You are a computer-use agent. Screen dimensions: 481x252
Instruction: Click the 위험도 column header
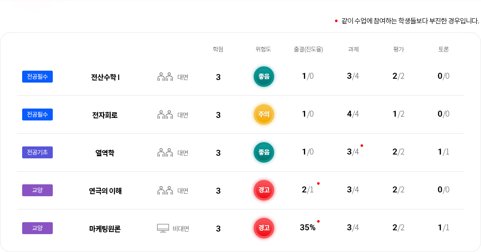263,49
